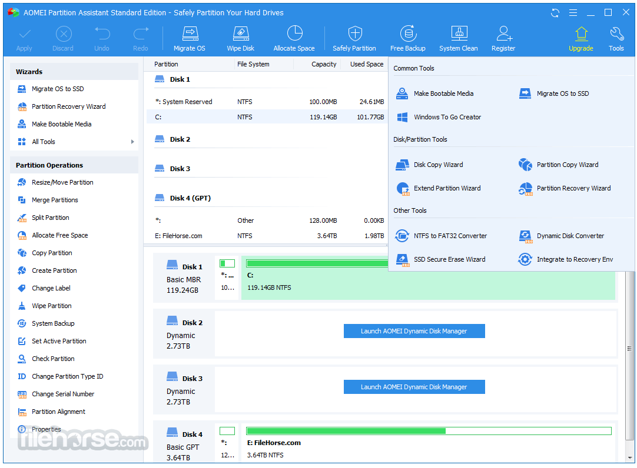This screenshot has height=468, width=637.
Task: Launch the Disk Copy Wizard
Action: 429,165
